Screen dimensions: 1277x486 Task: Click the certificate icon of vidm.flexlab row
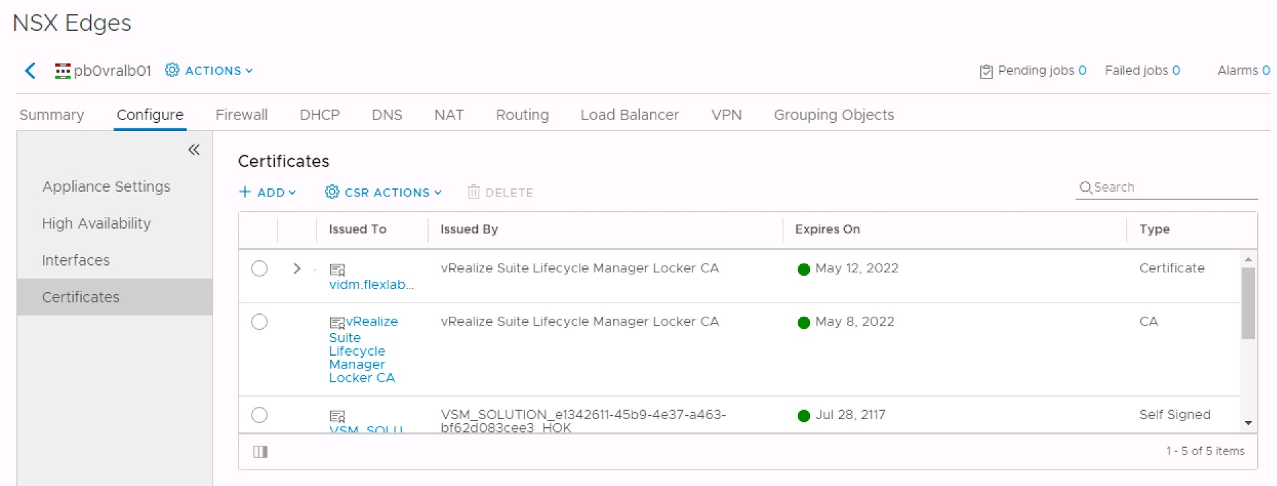coord(337,270)
